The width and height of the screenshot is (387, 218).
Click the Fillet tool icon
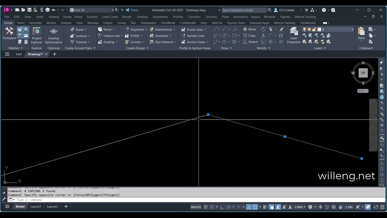tap(271, 36)
